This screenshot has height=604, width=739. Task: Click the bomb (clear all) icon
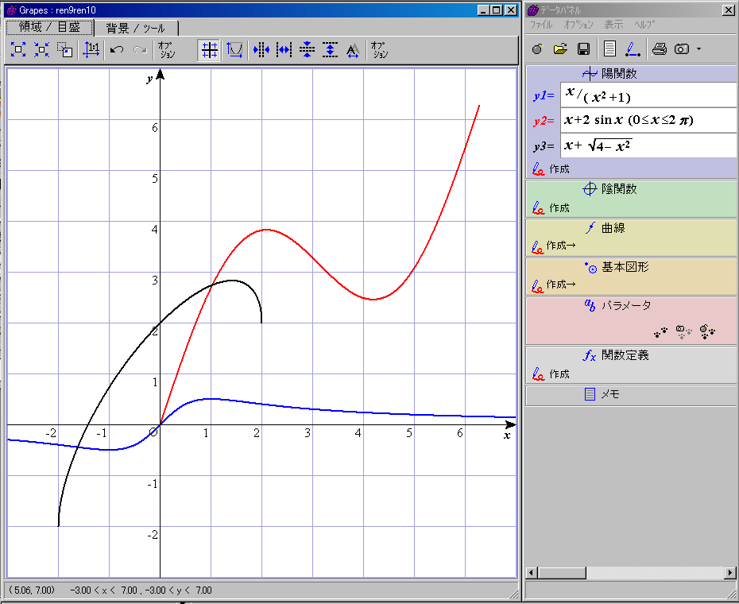(x=537, y=48)
